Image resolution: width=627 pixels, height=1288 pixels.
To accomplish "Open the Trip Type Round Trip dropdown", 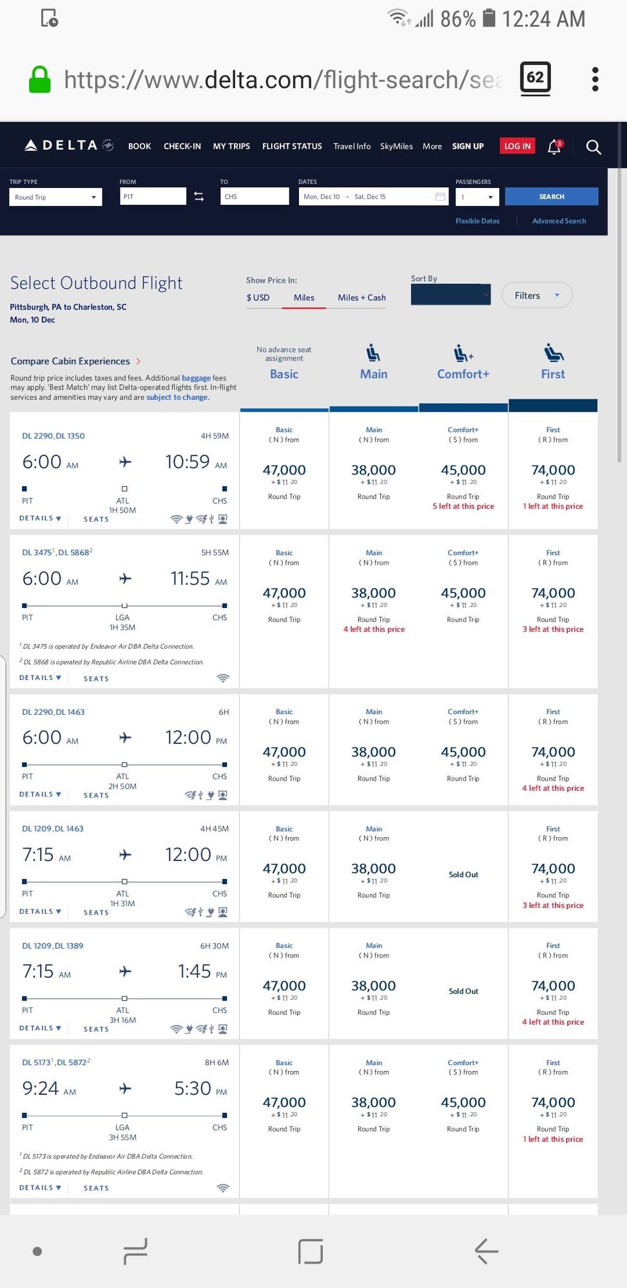I will point(56,197).
